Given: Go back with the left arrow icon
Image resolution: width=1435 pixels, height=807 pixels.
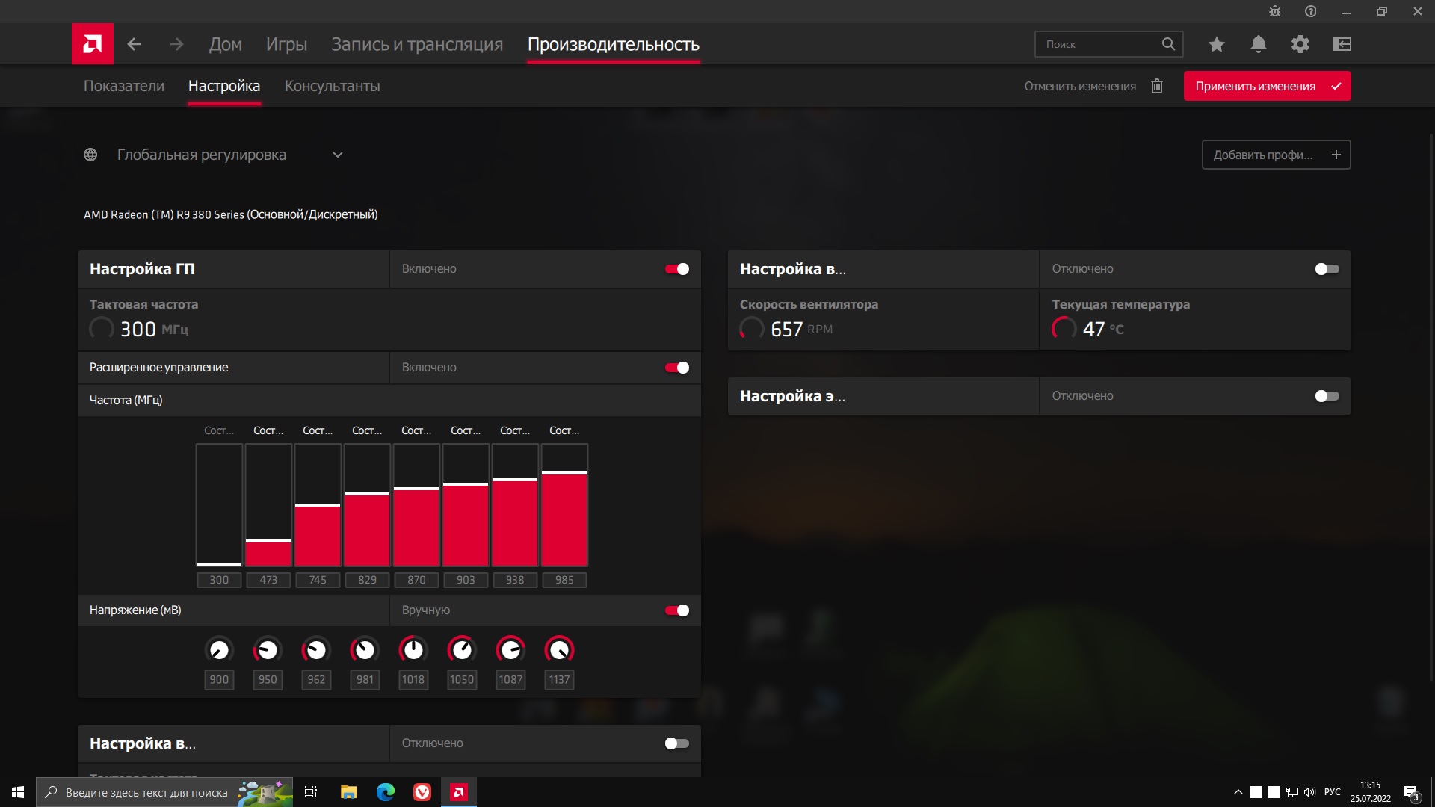Looking at the screenshot, I should point(134,44).
